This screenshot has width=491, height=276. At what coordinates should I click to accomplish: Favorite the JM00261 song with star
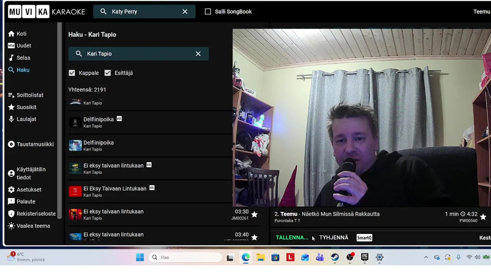tap(254, 215)
